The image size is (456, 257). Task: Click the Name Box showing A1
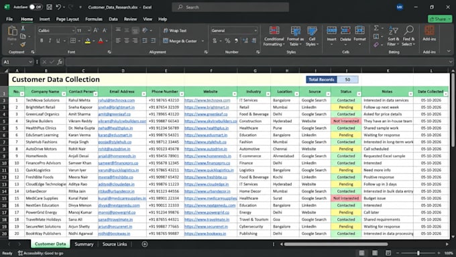pos(17,62)
